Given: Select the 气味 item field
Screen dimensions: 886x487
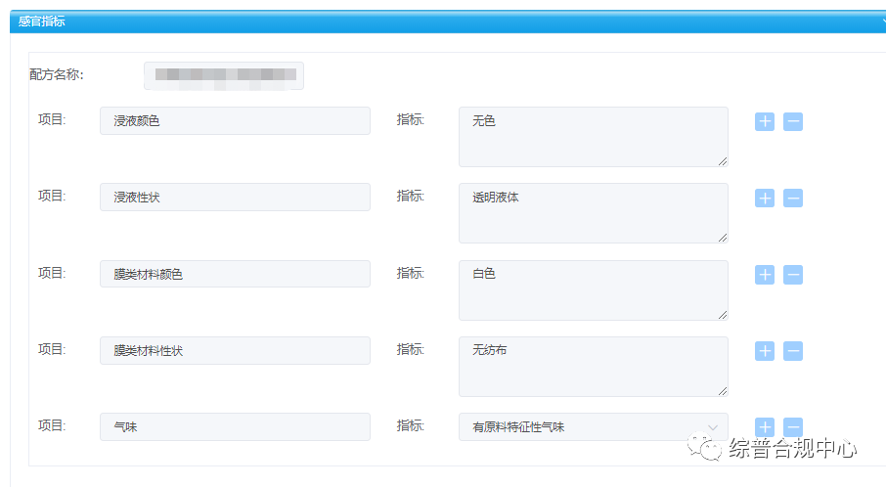Looking at the screenshot, I should pos(235,427).
